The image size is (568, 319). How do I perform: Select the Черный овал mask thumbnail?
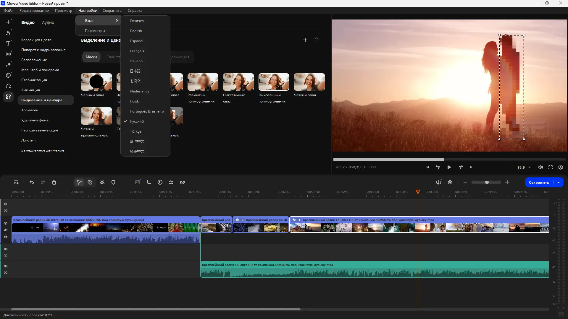pos(96,82)
